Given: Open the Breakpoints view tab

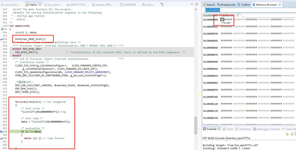Looking at the screenshot, I should (226, 5).
